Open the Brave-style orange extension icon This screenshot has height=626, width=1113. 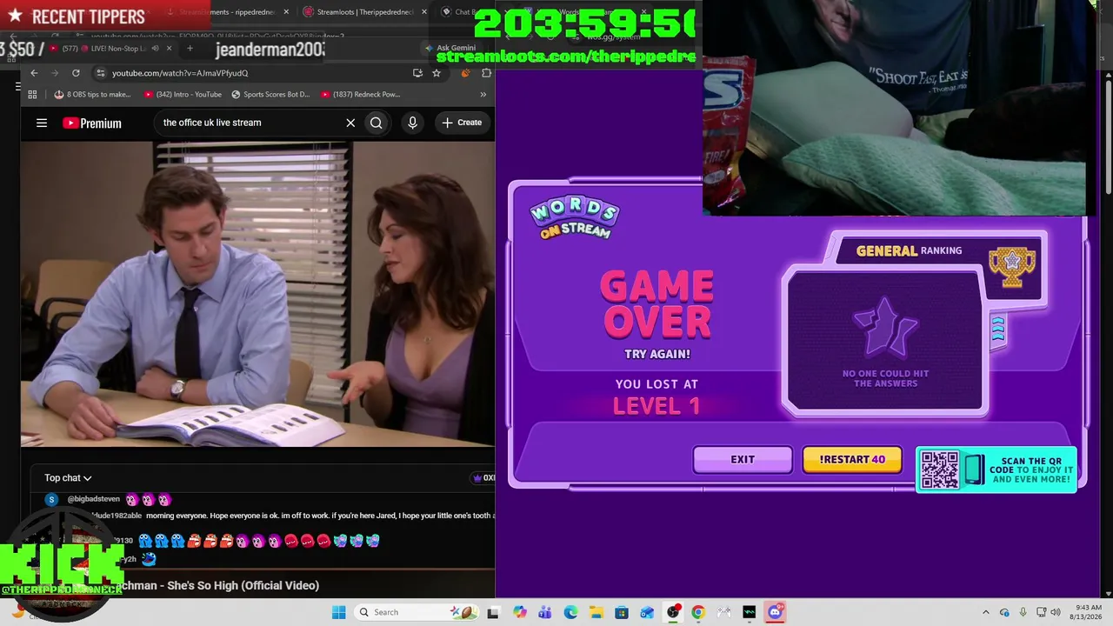(x=466, y=73)
